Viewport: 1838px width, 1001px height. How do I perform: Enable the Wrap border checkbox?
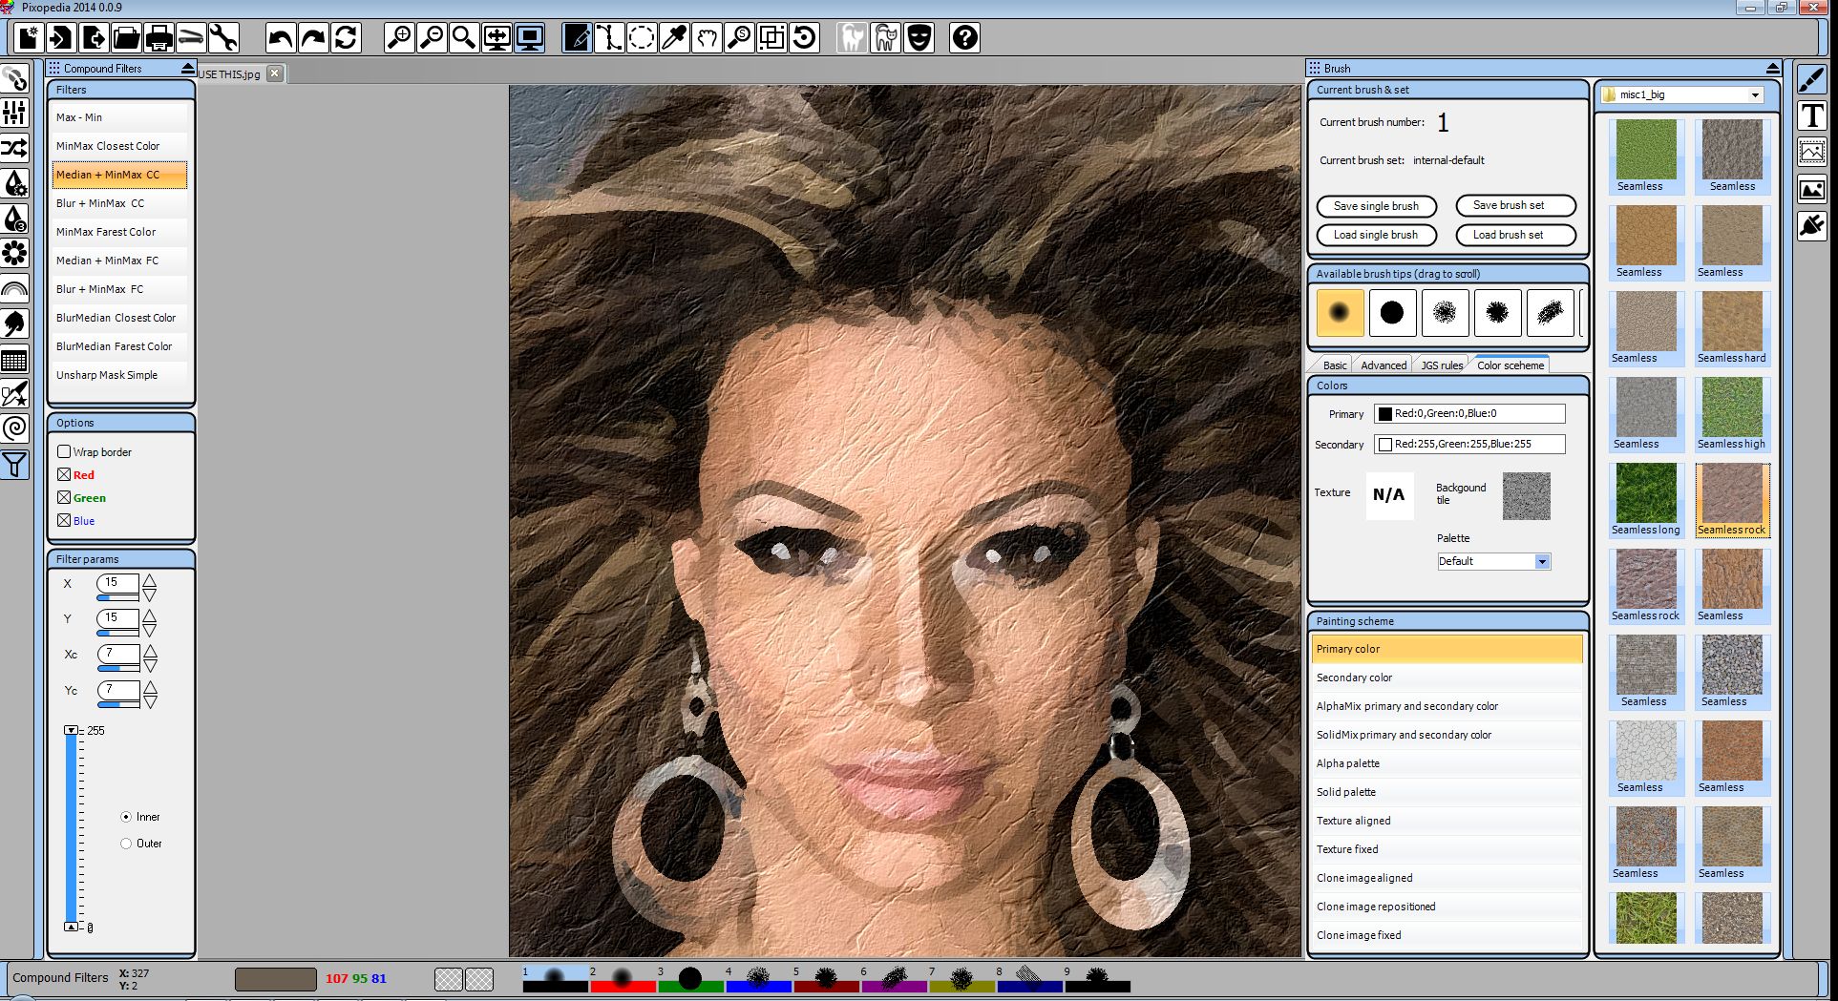(64, 451)
